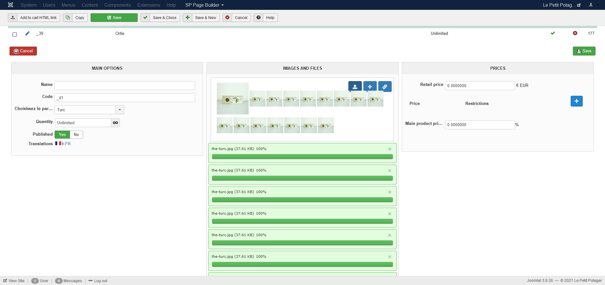Click the Ortie variant name cell
This screenshot has height=285, width=605.
coord(120,34)
